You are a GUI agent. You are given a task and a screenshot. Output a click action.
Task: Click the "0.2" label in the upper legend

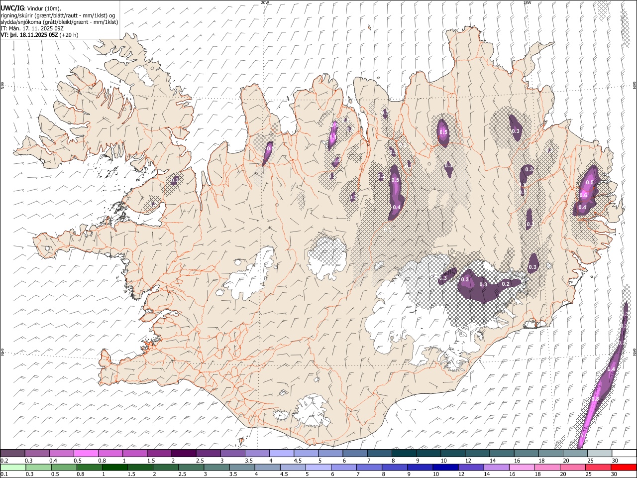click(4, 460)
